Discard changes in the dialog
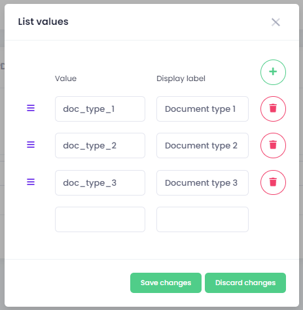 coord(245,283)
